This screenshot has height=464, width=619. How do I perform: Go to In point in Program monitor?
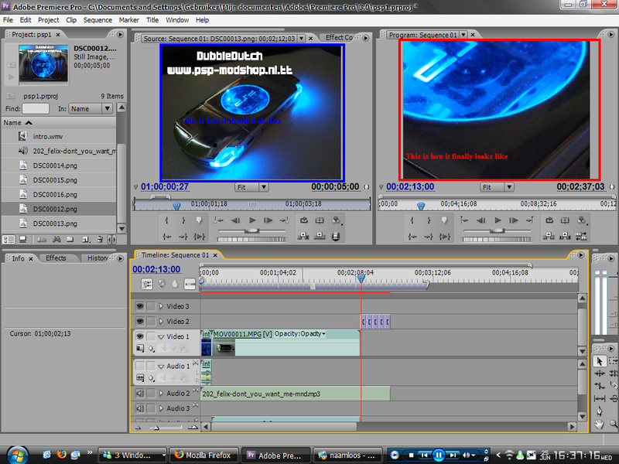[x=412, y=236]
